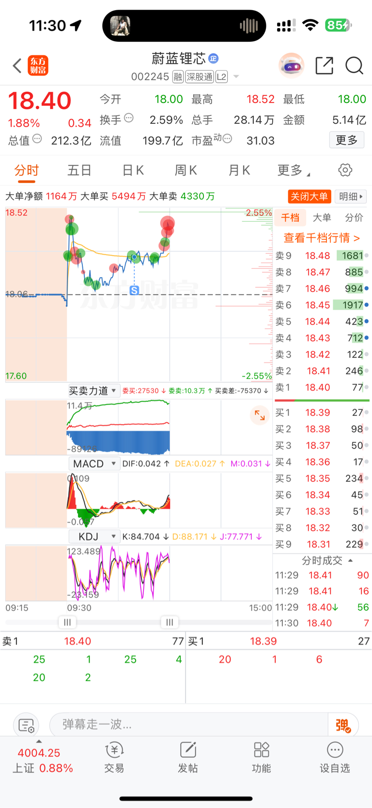The image size is (372, 808).
Task: Expand the 上证 index bar arrow
Action: [x=39, y=742]
